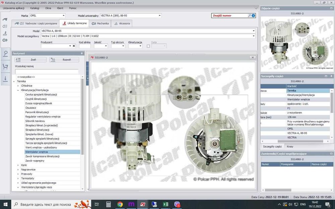
Task: Maximize the Szczegóły części panel
Action: [326, 76]
